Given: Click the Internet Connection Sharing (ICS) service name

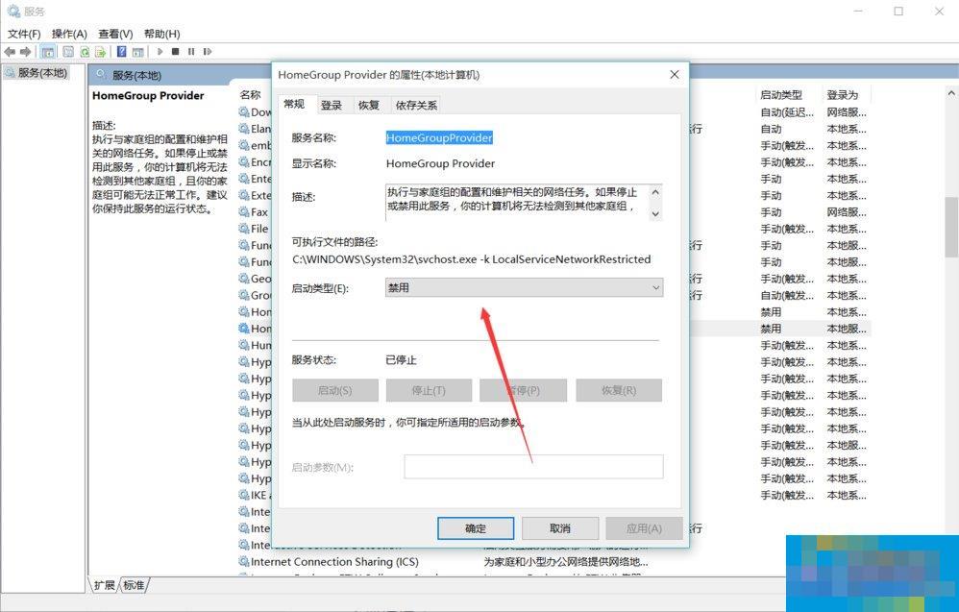Looking at the screenshot, I should (x=334, y=561).
